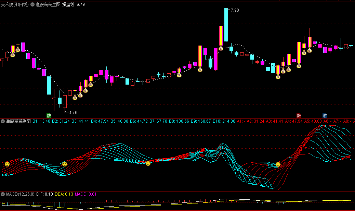The image size is (355, 211).
Task: Click the green 跌 event badge
Action: (x=49, y=115)
